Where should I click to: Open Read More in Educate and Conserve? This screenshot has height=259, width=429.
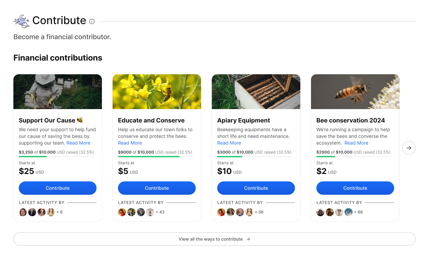click(130, 143)
